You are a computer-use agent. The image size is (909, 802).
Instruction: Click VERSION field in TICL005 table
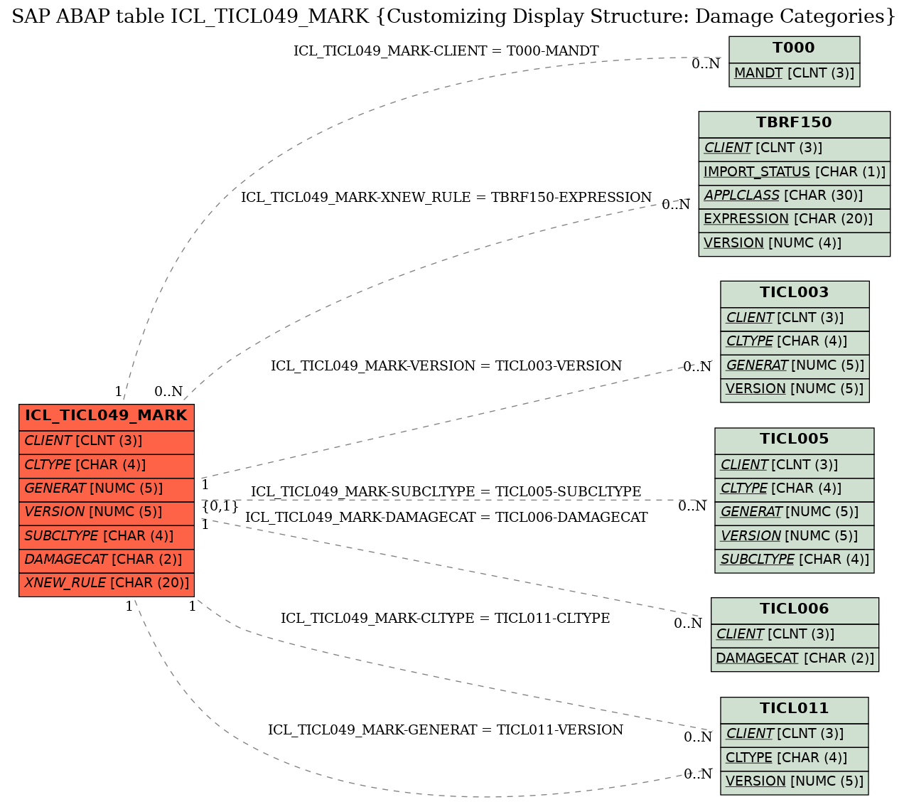pyautogui.click(x=795, y=537)
